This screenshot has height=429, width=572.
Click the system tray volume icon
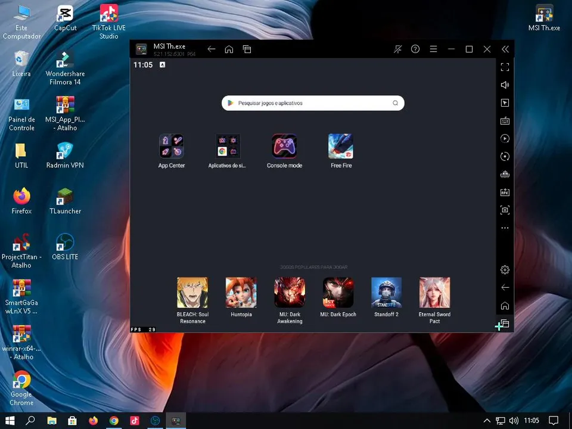(514, 421)
